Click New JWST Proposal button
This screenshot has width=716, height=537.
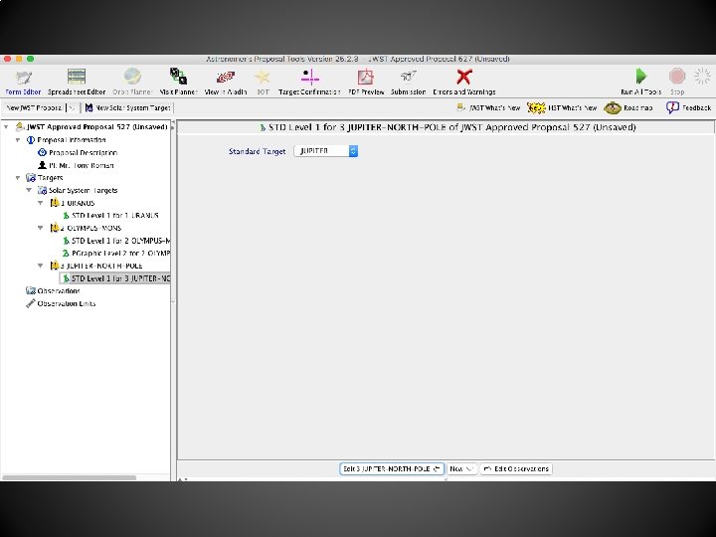(35, 107)
